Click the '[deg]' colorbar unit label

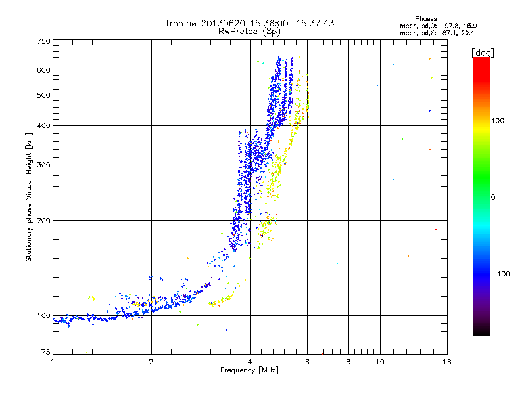click(x=483, y=53)
